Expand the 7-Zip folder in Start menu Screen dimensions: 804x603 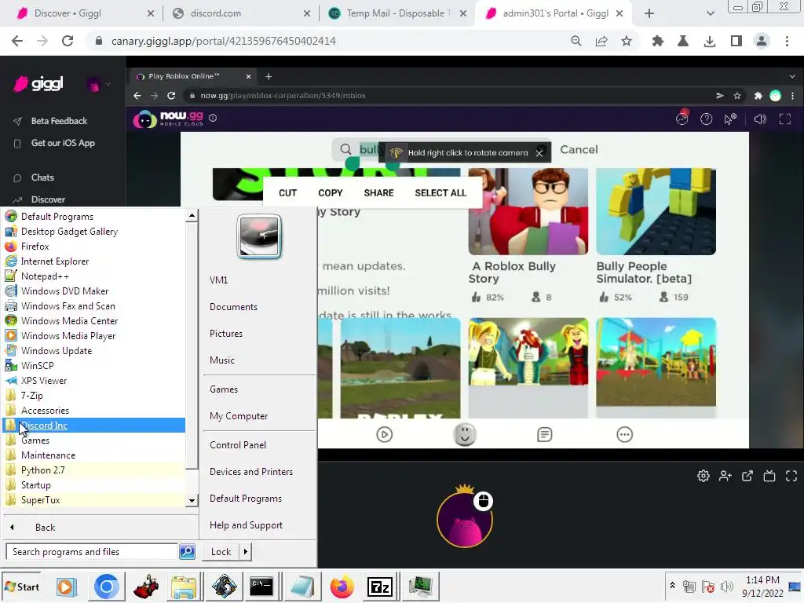coord(94,396)
